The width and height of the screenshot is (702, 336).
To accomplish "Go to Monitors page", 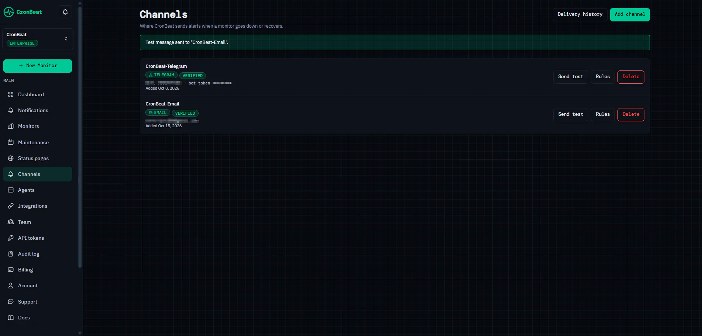I will click(38, 126).
